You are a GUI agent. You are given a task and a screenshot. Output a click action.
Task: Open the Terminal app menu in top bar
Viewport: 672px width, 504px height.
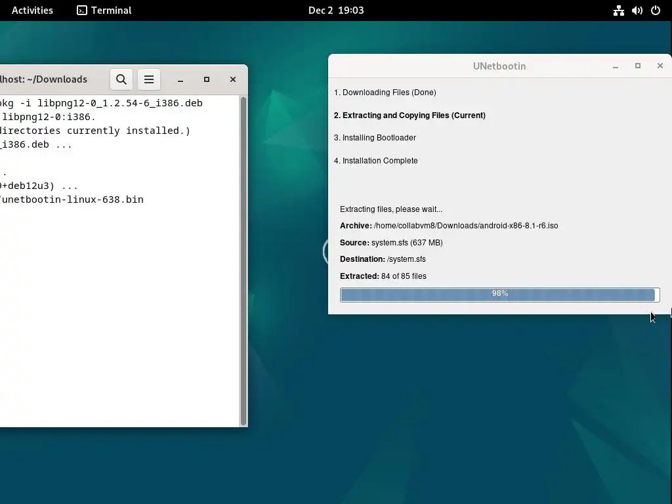104,10
